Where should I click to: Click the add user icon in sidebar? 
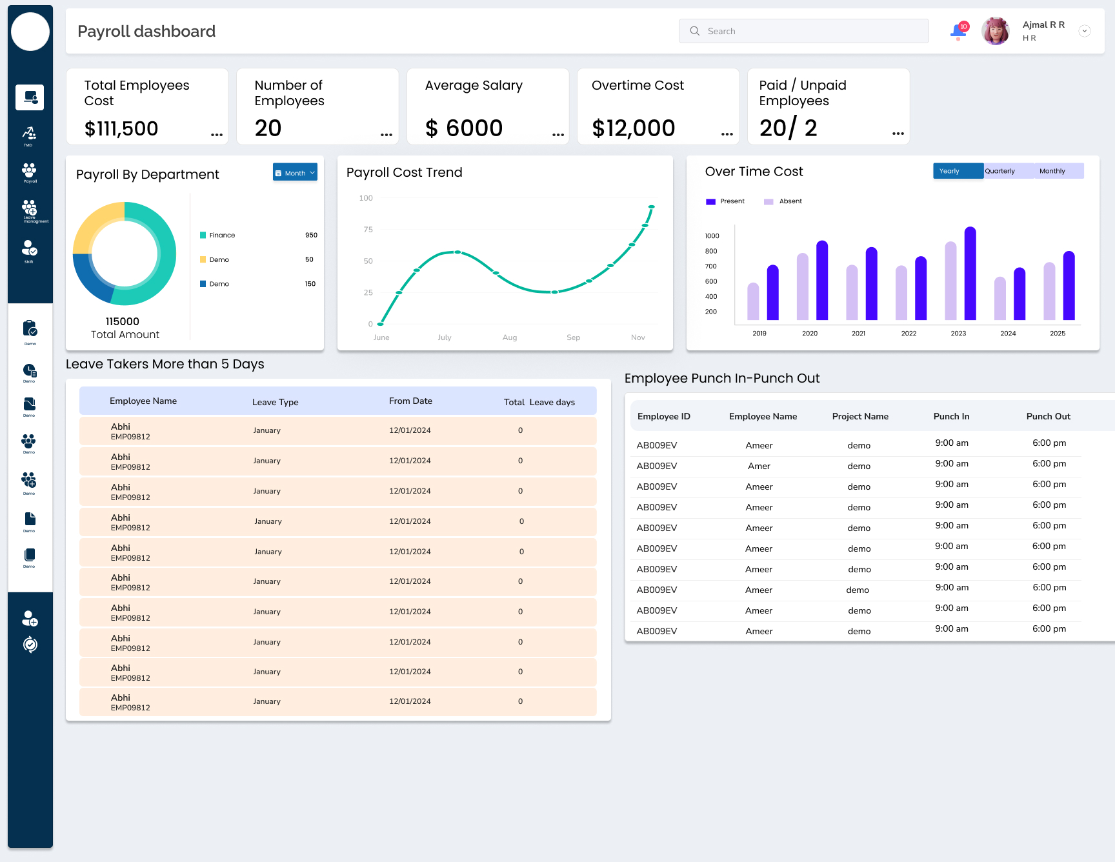(30, 619)
